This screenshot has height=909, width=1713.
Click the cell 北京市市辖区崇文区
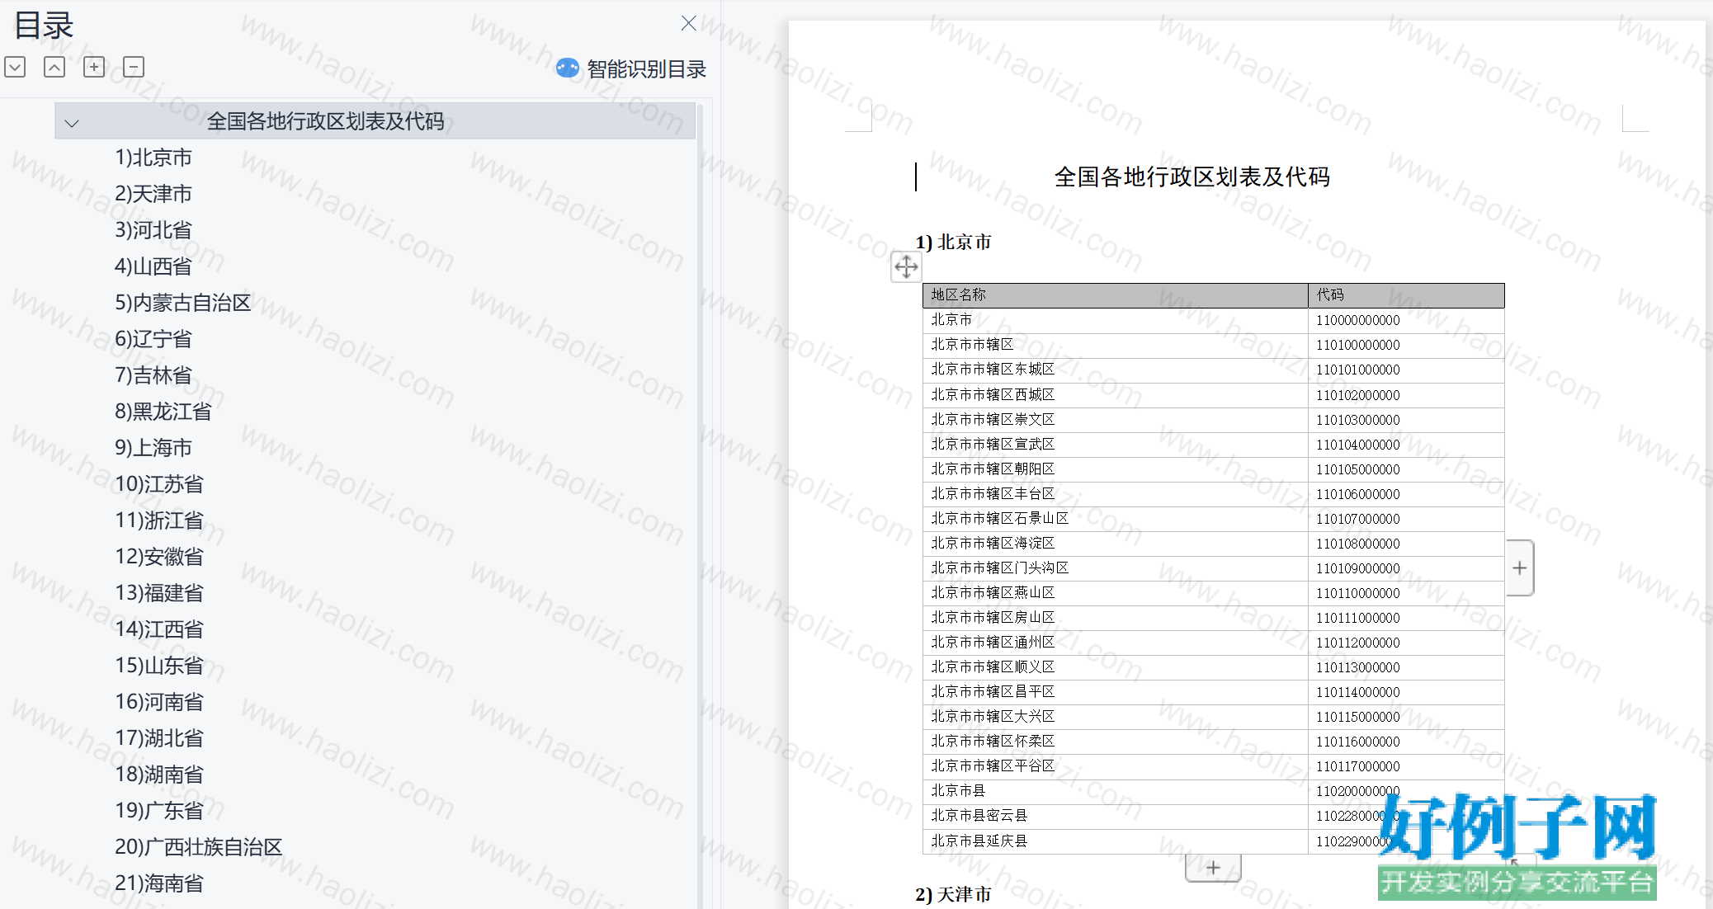pos(1115,419)
